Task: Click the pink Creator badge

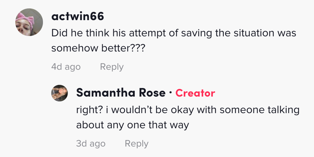Action: (195, 93)
